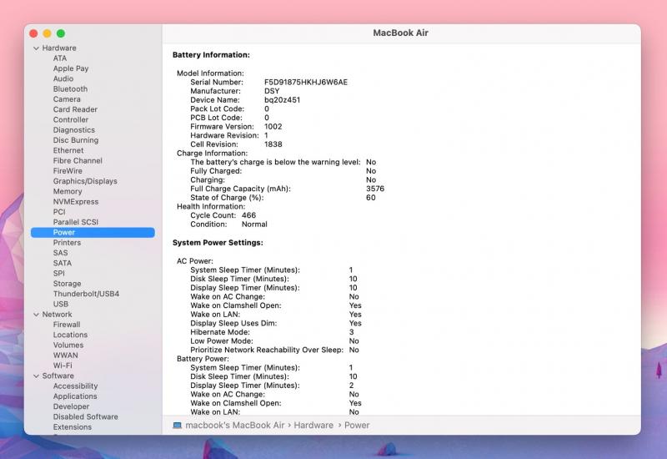The image size is (667, 459).
Task: Click Power in the path bar
Action: (357, 426)
